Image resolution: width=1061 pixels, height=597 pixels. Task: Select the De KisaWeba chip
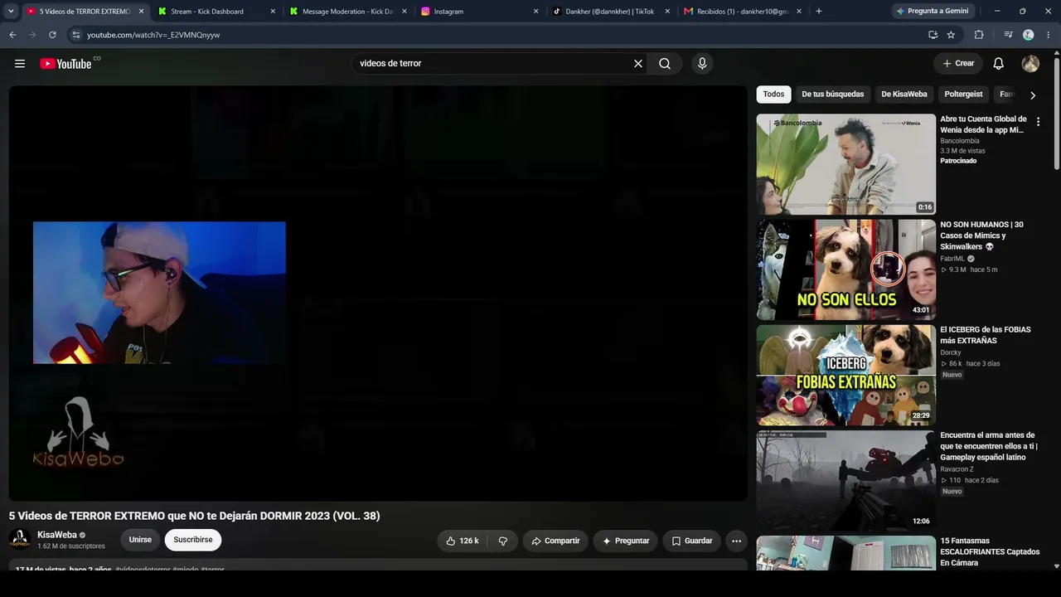pos(904,95)
